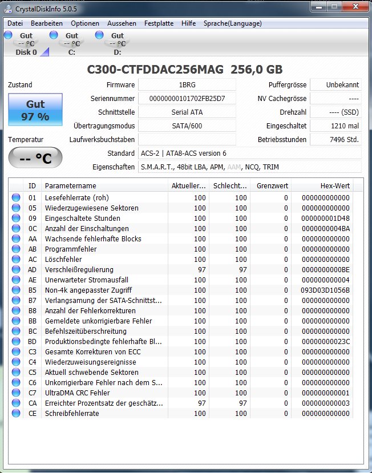Click the blue status orb above C: drive
The height and width of the screenshot is (473, 372).
tap(54, 35)
